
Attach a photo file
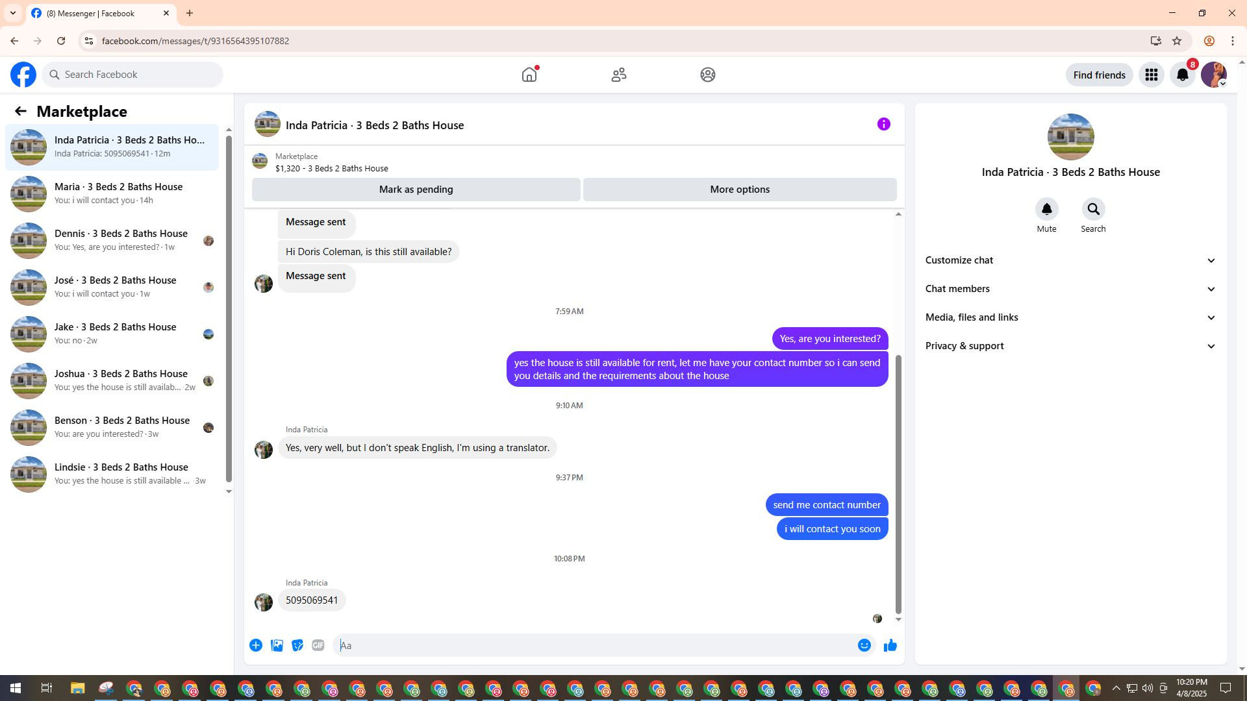(x=277, y=645)
